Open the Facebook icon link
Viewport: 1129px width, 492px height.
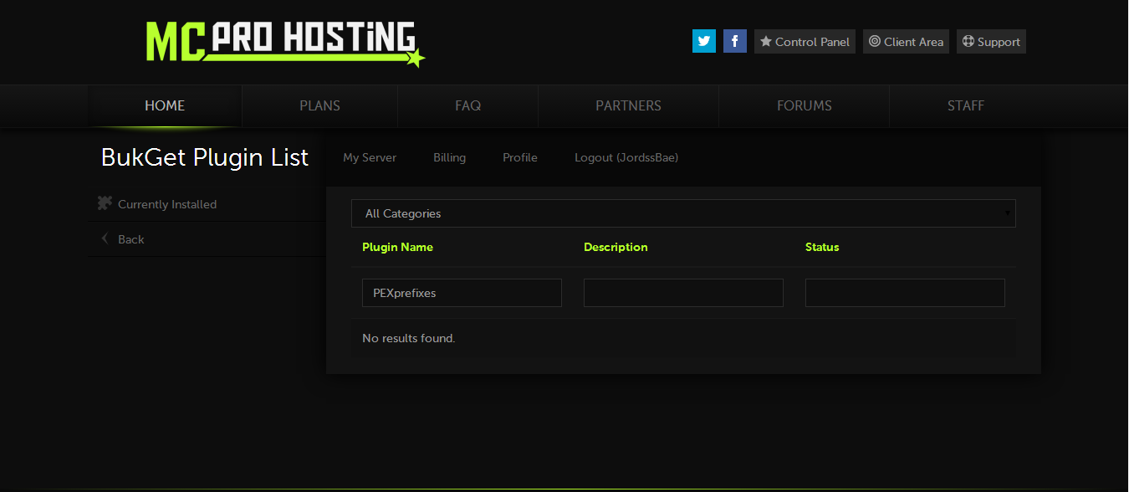[x=735, y=41]
